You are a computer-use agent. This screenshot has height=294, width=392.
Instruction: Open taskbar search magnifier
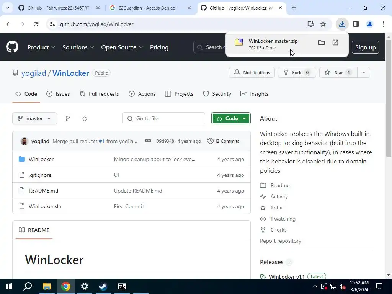28,286
